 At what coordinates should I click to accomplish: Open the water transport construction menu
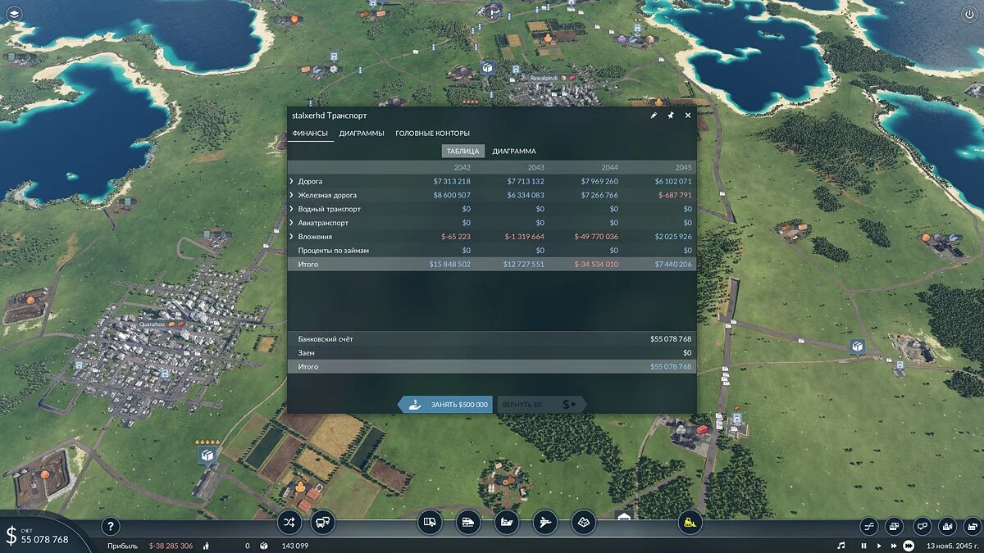coord(506,521)
